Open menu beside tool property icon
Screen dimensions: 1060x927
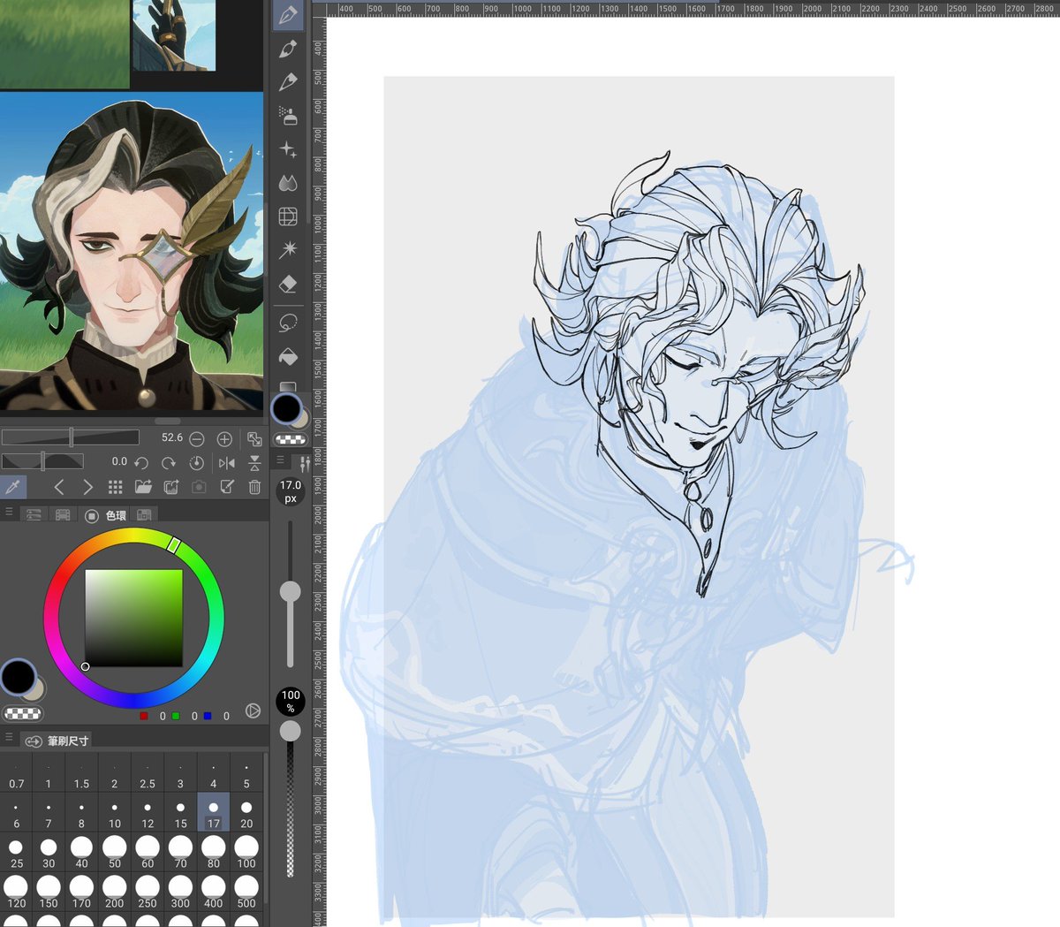280,460
